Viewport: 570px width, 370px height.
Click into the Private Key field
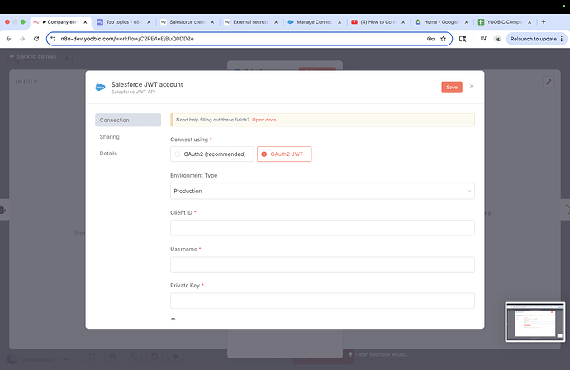coord(322,301)
